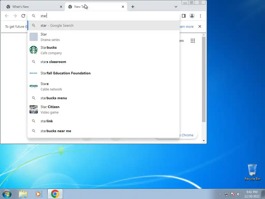Screen dimensions: 265x199
Task: Click the Chrome taskbar icon
Action: (x=55, y=194)
